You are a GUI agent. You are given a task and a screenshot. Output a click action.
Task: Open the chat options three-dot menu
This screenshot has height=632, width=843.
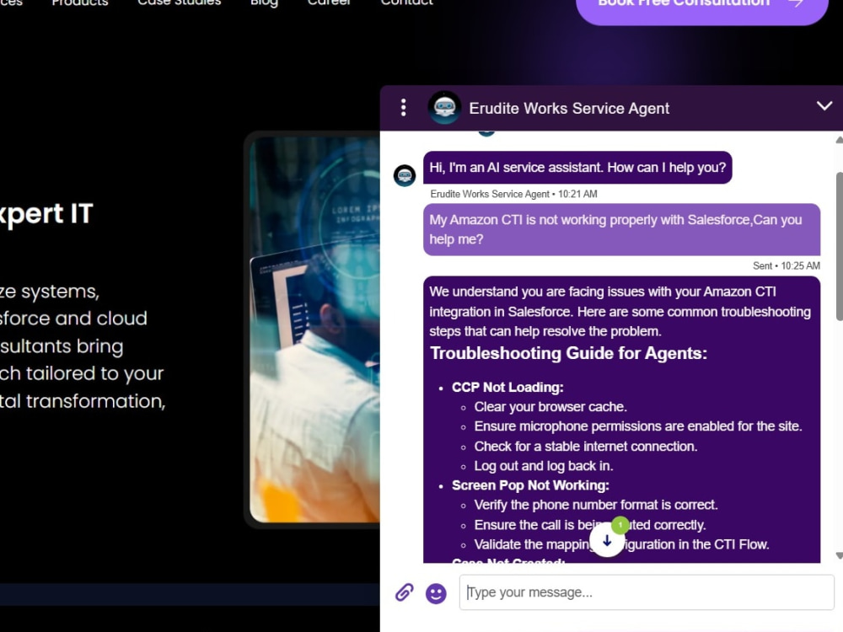pyautogui.click(x=403, y=108)
